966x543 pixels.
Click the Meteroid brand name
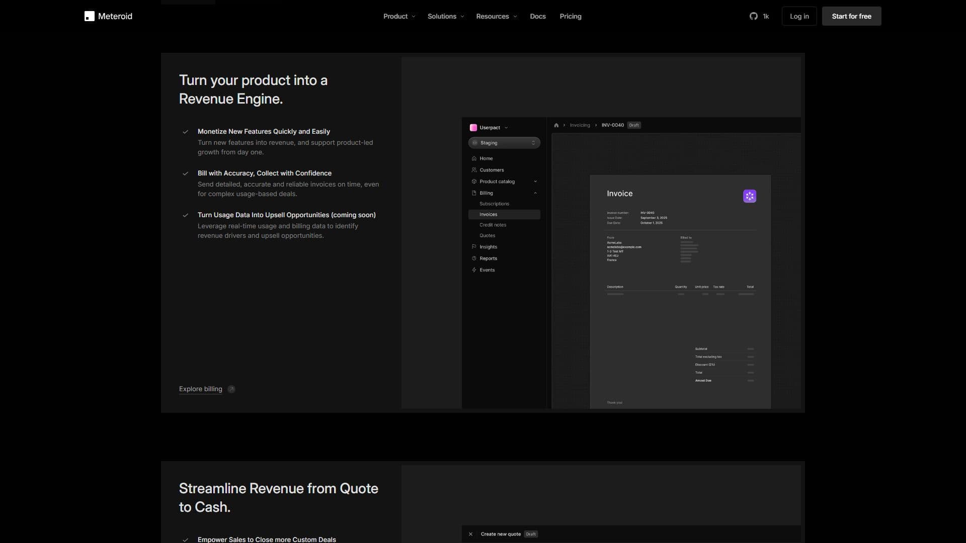(115, 16)
